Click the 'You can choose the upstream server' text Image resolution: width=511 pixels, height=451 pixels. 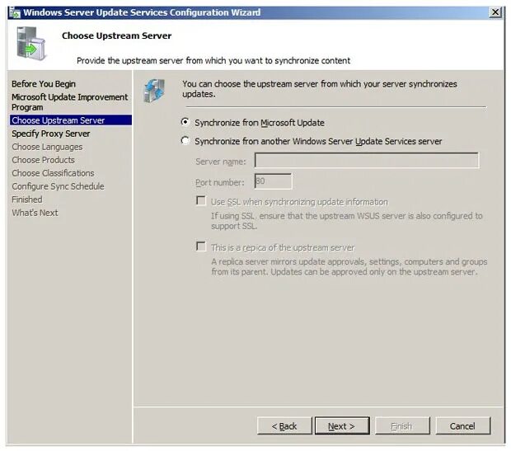(x=320, y=89)
